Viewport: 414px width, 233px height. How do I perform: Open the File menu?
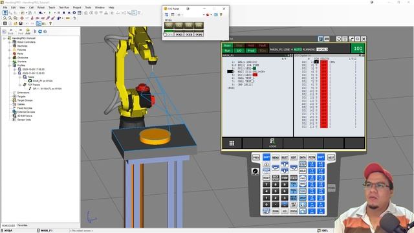pos(5,7)
